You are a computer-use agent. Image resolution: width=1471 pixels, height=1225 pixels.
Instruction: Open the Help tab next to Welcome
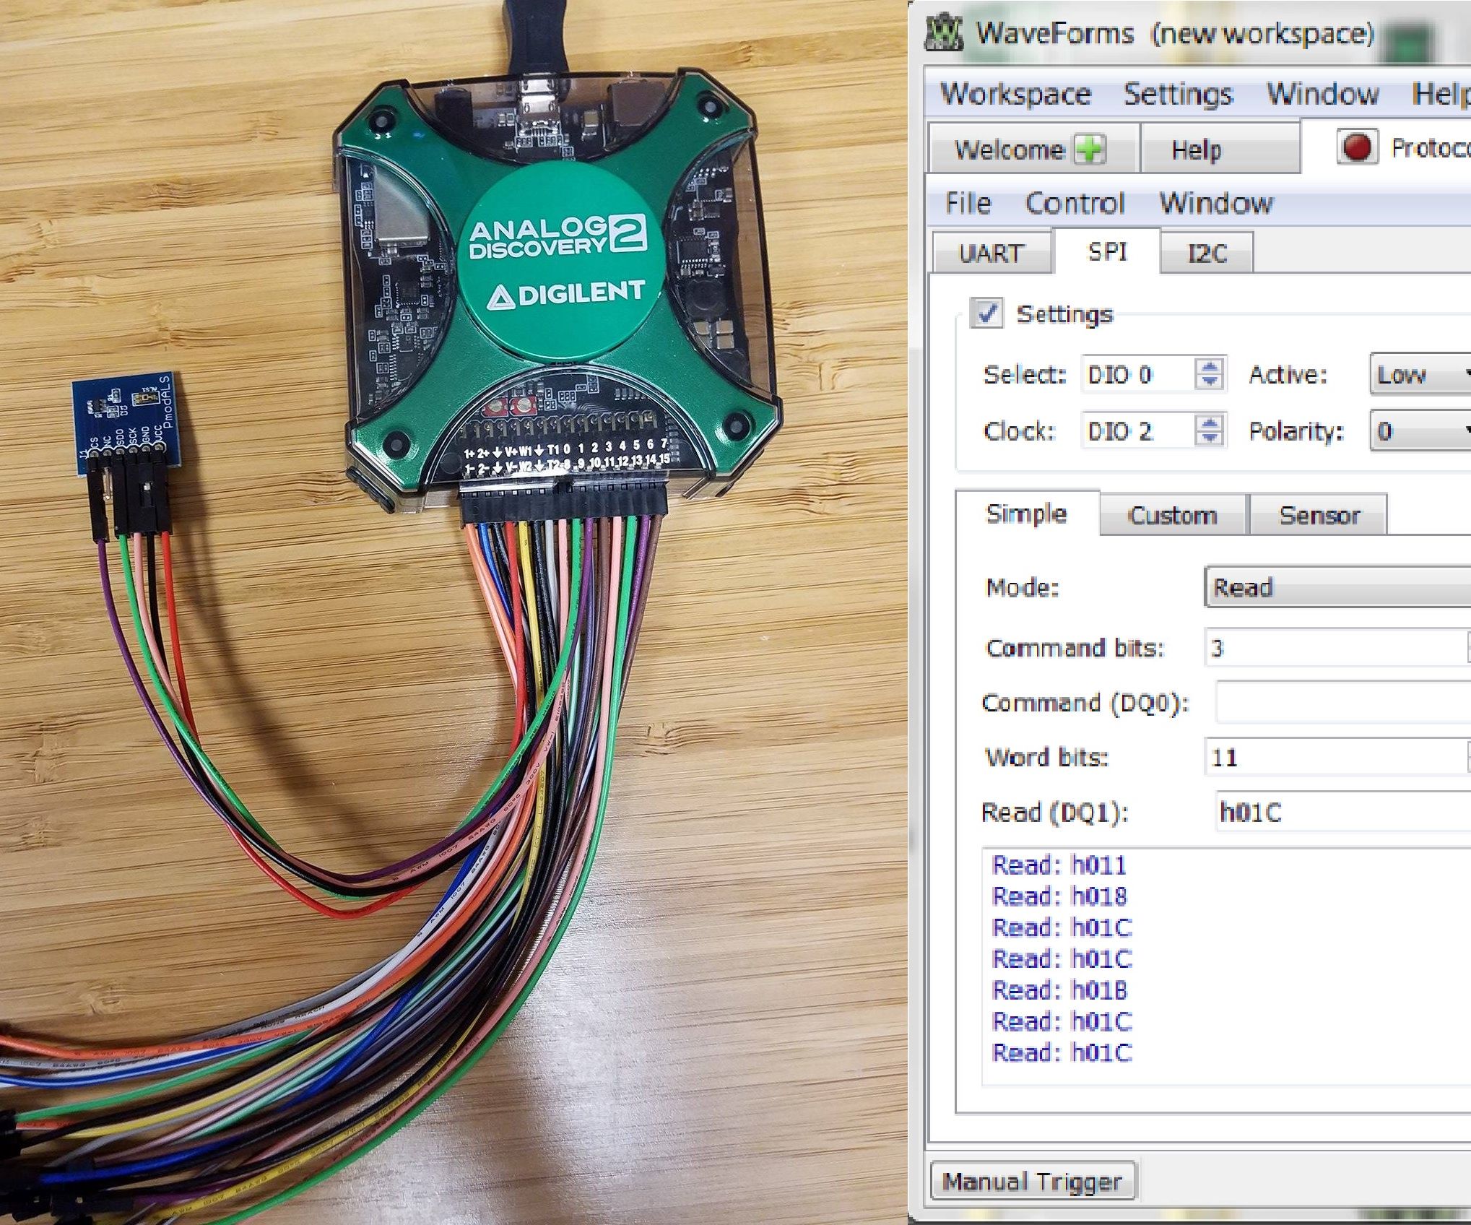click(x=1220, y=150)
